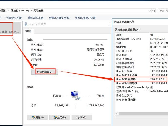Select the 已启用 DHCP row
The width and height of the screenshot is (168, 126).
click(142, 51)
